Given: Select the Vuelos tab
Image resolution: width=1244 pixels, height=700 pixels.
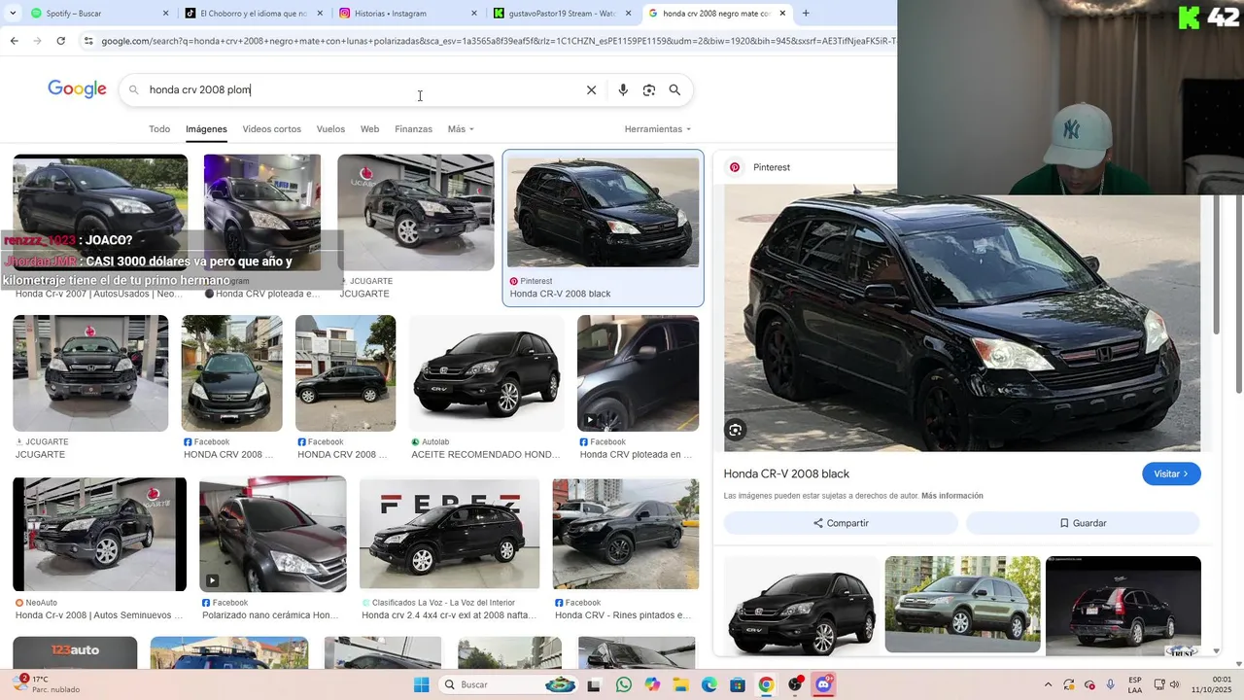Looking at the screenshot, I should click(x=330, y=128).
